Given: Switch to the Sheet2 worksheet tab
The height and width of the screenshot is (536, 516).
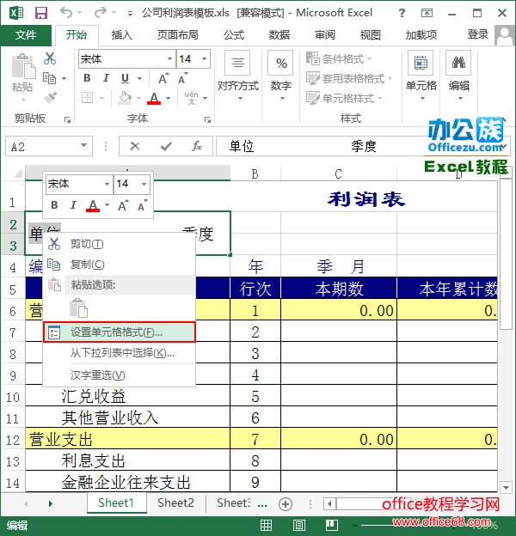Looking at the screenshot, I should [175, 502].
